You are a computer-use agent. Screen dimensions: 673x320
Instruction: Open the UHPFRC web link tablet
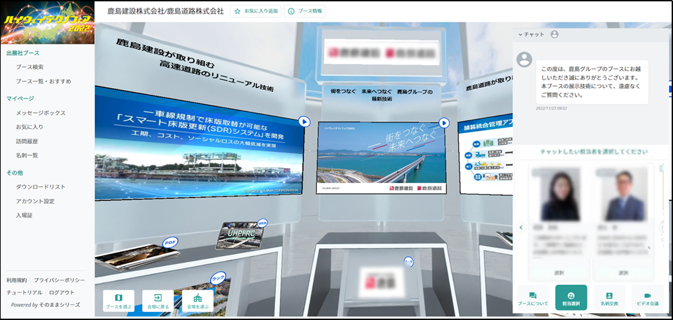pos(240,235)
